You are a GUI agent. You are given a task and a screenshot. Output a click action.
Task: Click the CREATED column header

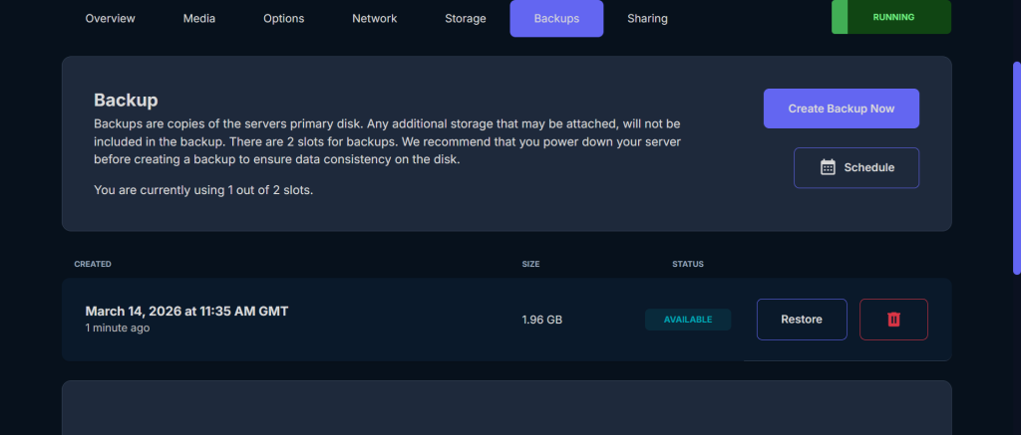click(93, 265)
